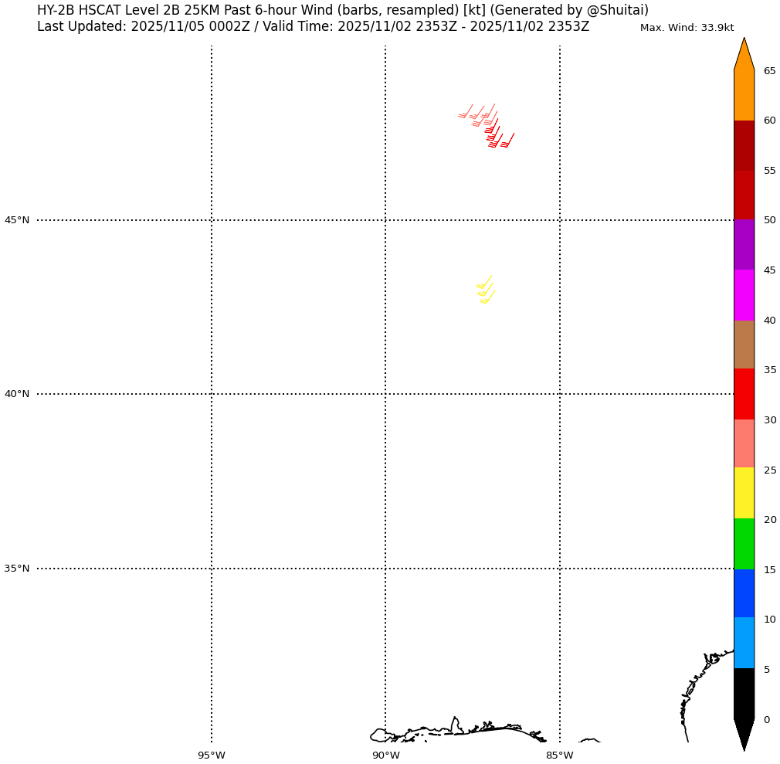Select the light blue 5-10 kt colorbar segment
This screenshot has width=780, height=764.
pyautogui.click(x=744, y=643)
